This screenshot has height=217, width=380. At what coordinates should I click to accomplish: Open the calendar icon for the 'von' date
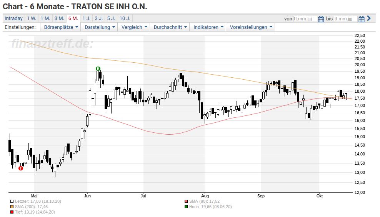coord(321,19)
